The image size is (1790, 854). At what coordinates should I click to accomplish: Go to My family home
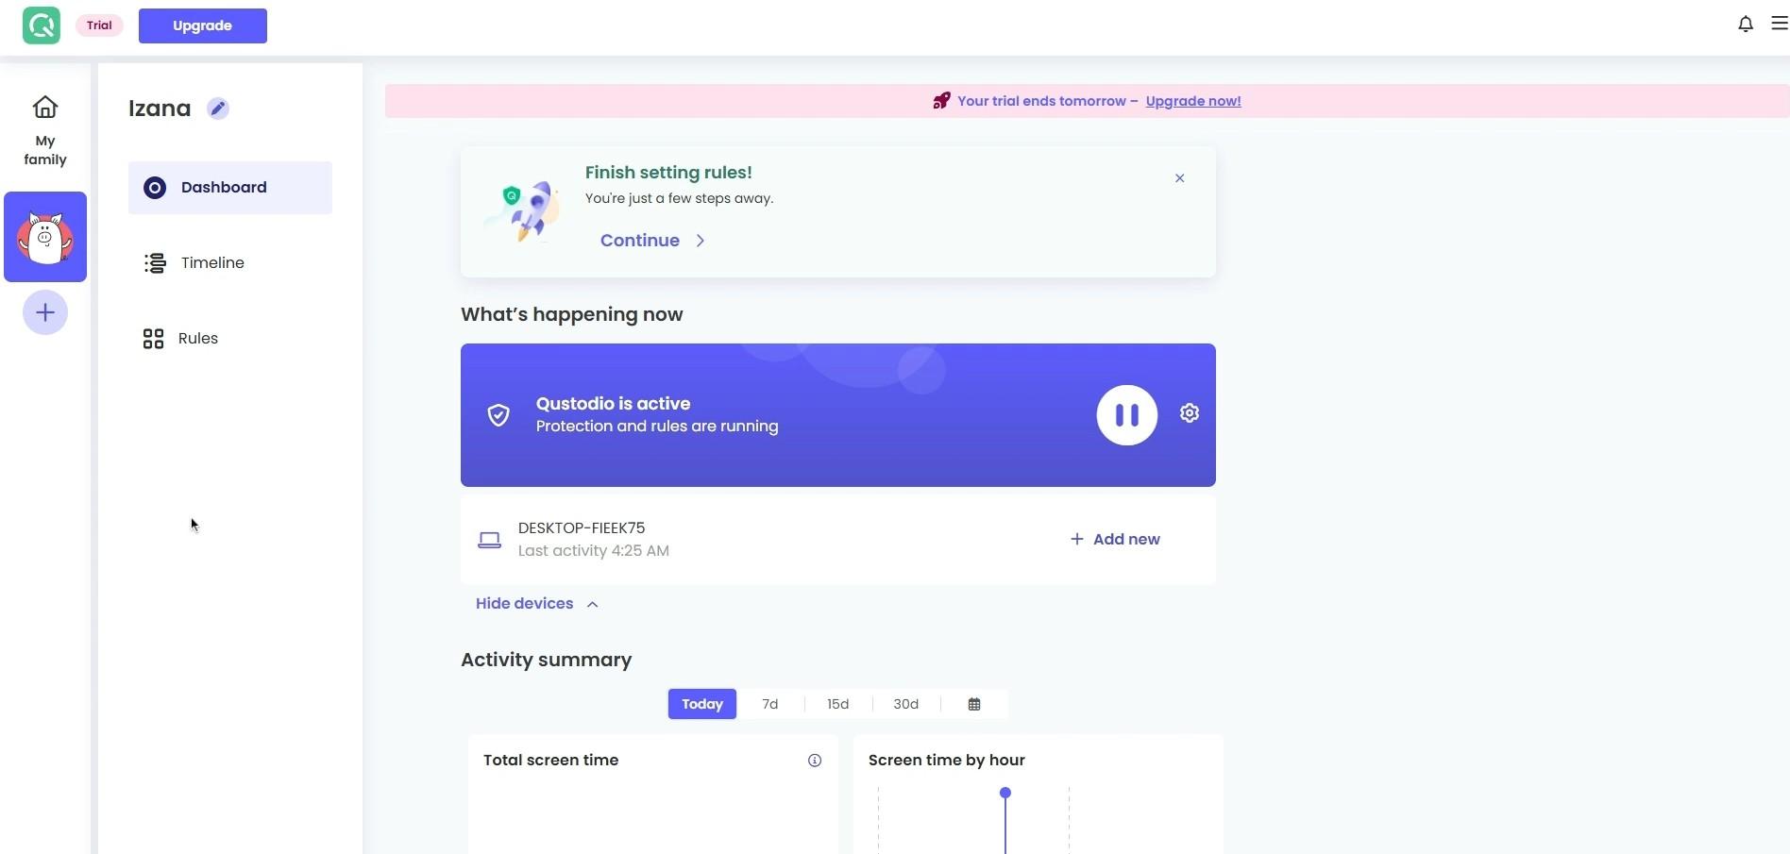click(45, 131)
